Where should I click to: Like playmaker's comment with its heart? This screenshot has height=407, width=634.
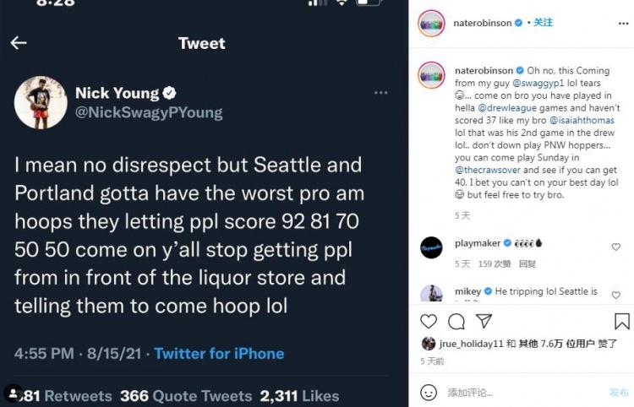pos(615,247)
